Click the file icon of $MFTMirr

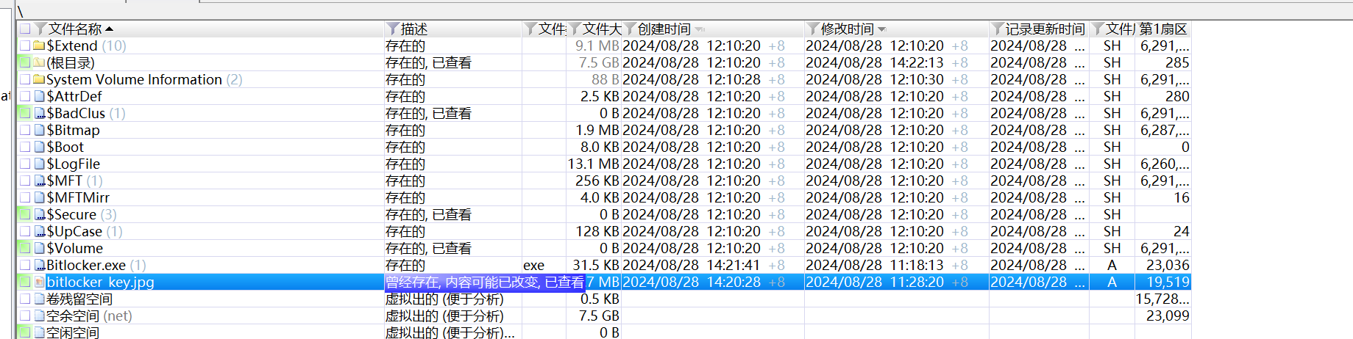[40, 197]
